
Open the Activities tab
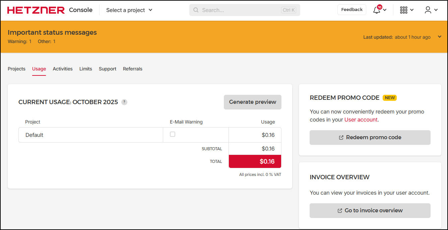click(x=63, y=69)
